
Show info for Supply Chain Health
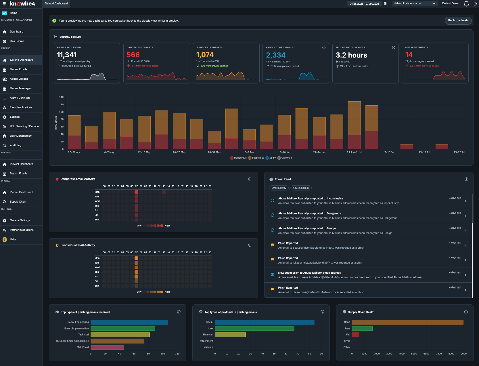pos(466,312)
